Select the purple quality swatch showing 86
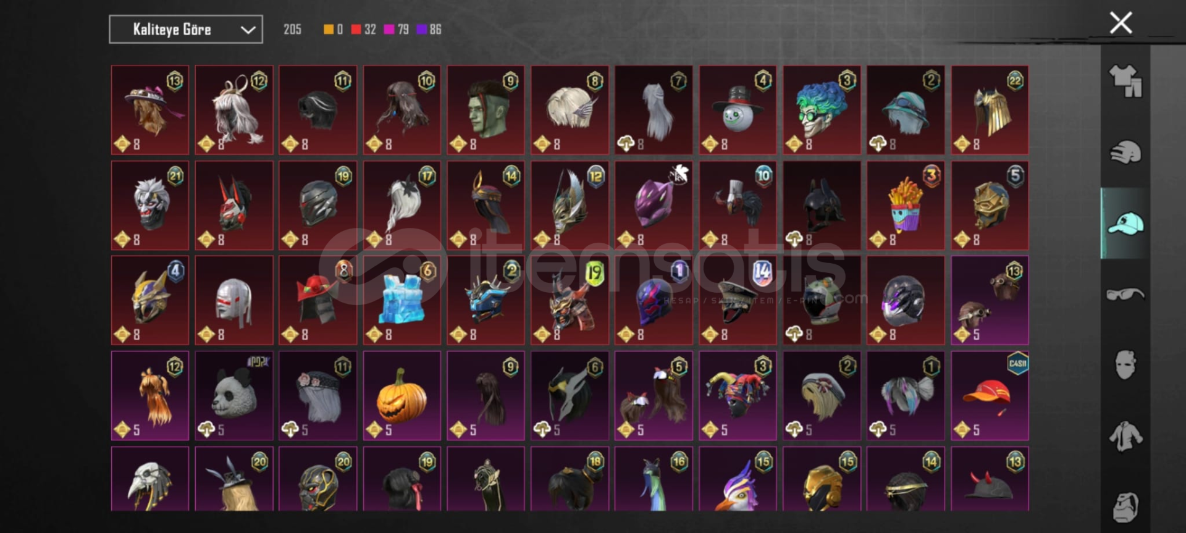Image resolution: width=1186 pixels, height=533 pixels. [429, 29]
